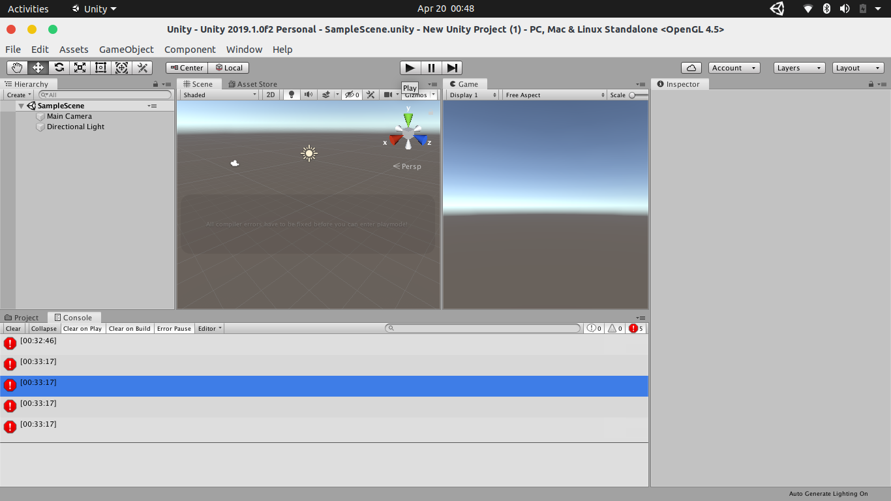Select Main Camera in the Hierarchy

pyautogui.click(x=69, y=116)
